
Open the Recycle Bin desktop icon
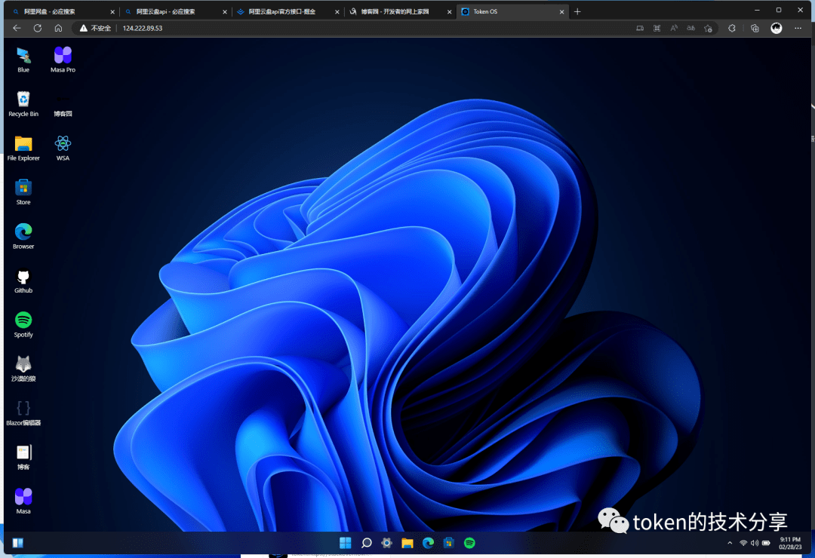[x=23, y=100]
